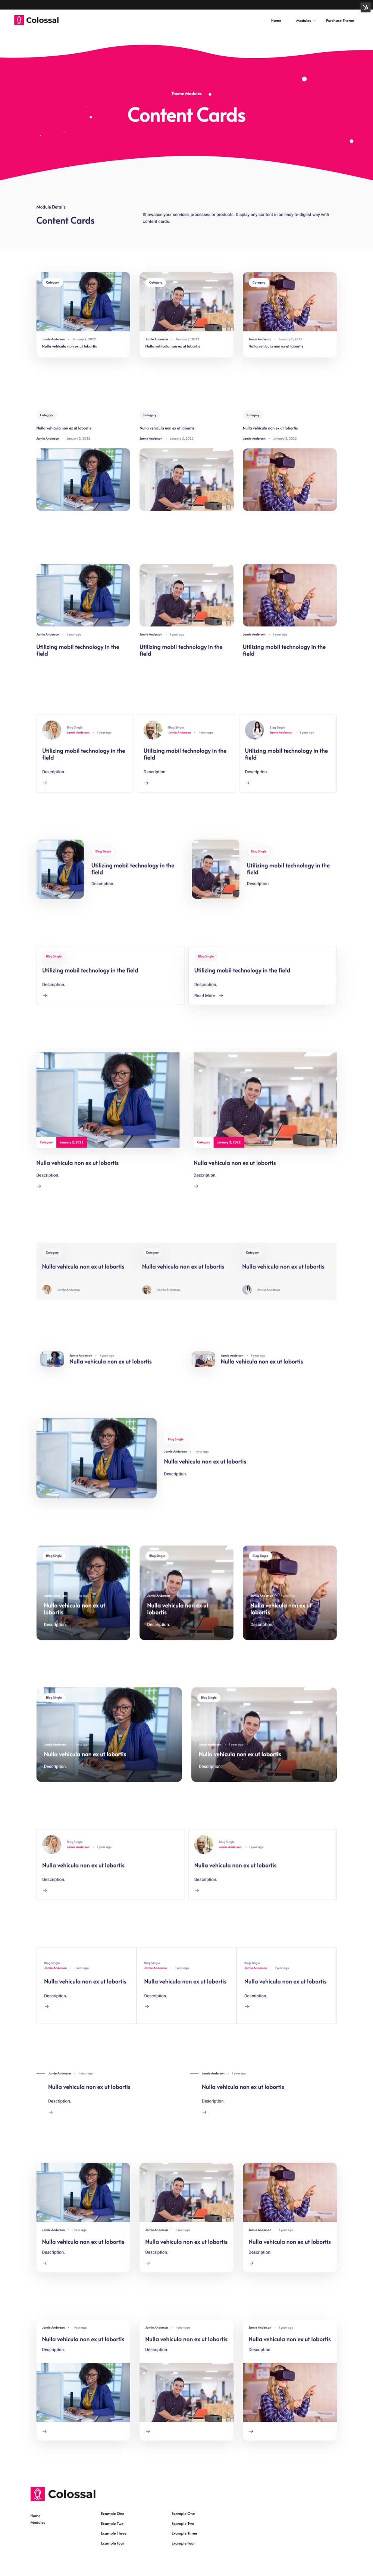Click arrow icon in the last row's first card

[x=45, y=2430]
